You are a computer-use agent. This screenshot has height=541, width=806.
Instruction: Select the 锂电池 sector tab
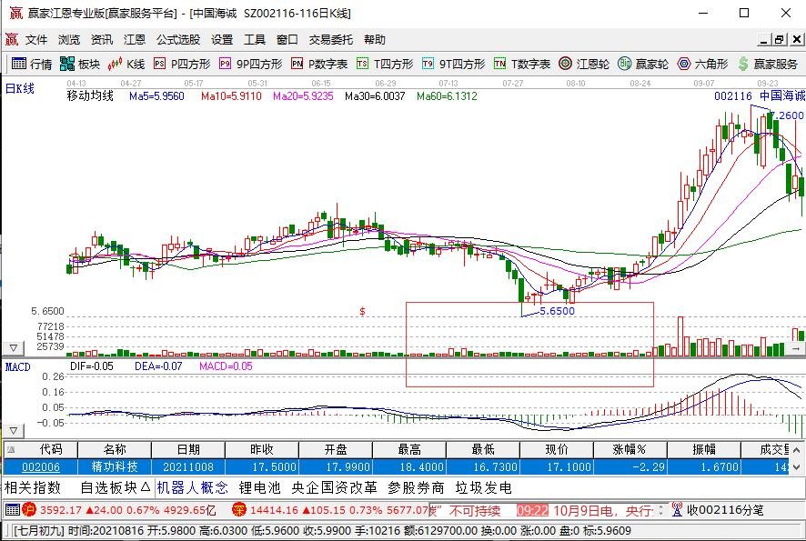[x=259, y=487]
